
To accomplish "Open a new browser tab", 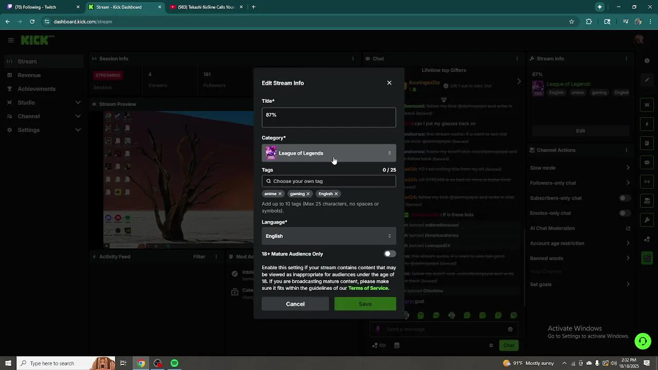I will tap(253, 7).
